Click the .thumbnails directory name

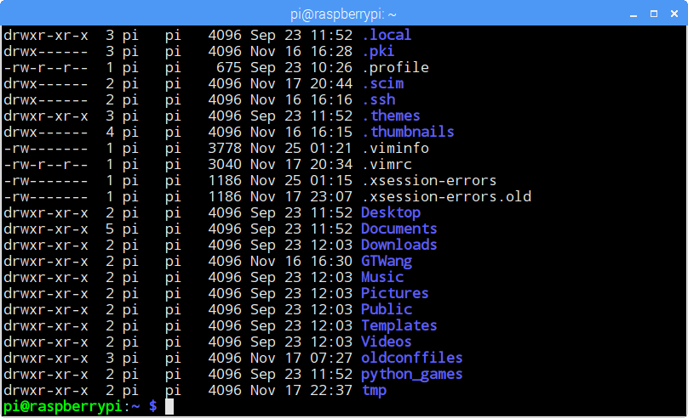[407, 132]
